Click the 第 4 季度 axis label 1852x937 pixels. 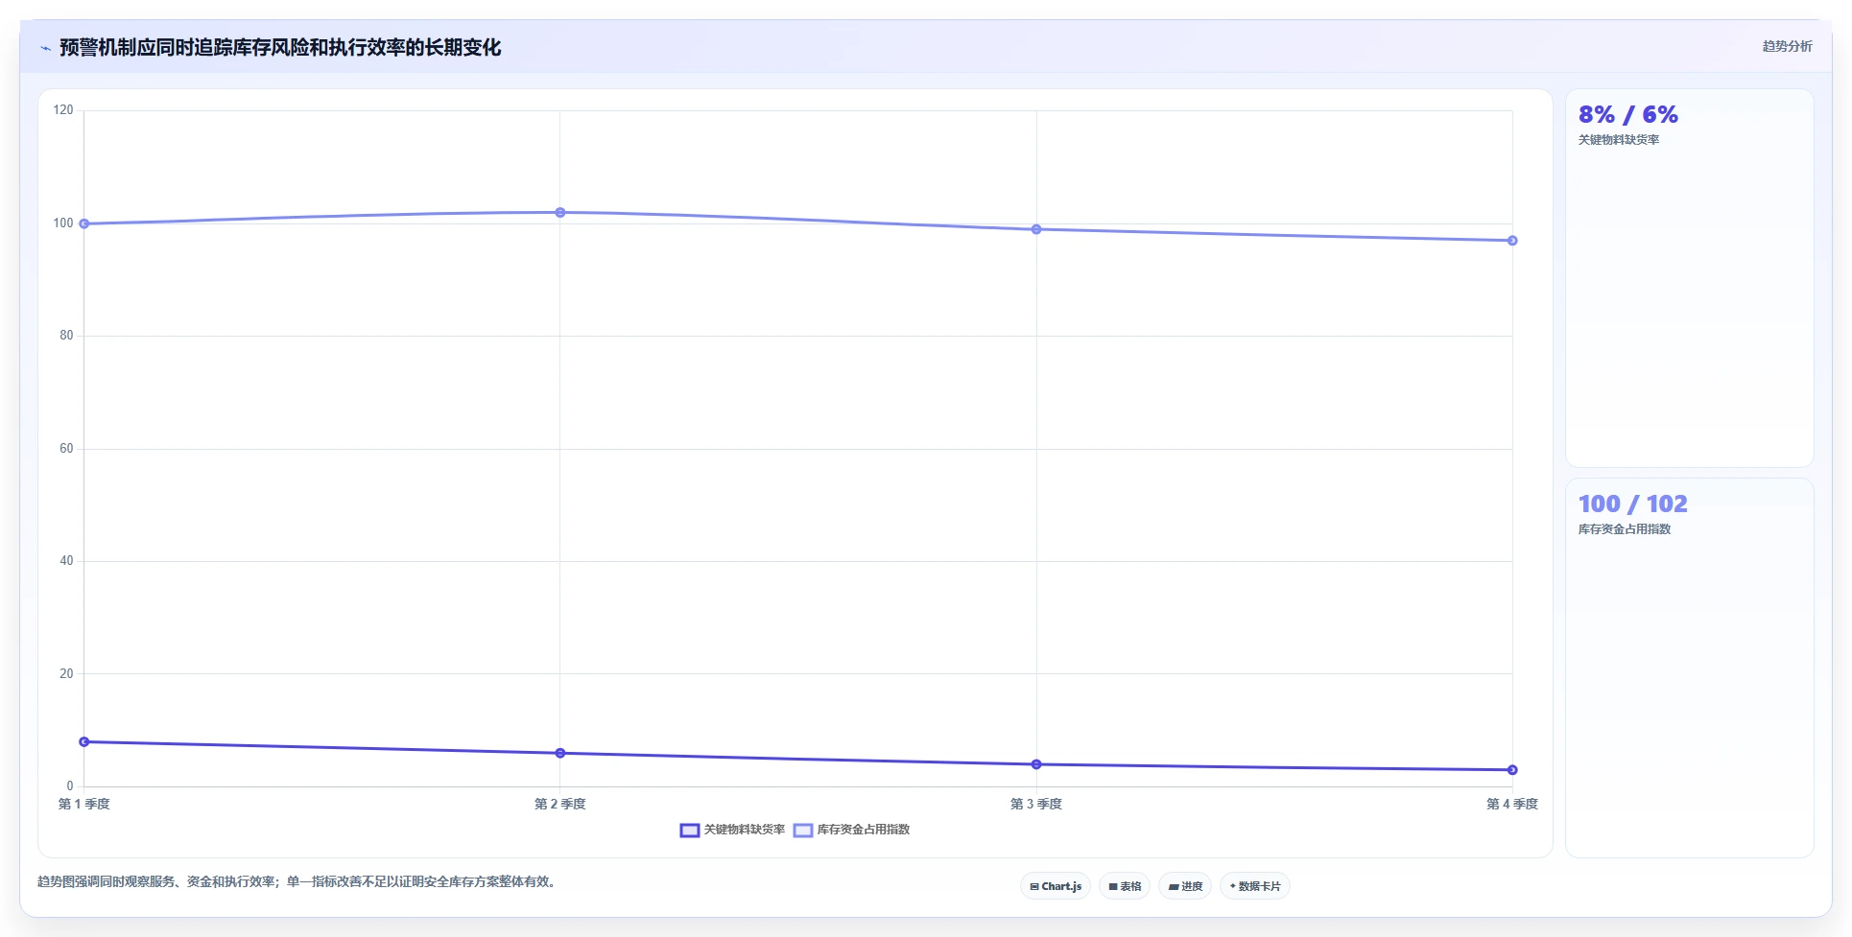click(x=1512, y=804)
